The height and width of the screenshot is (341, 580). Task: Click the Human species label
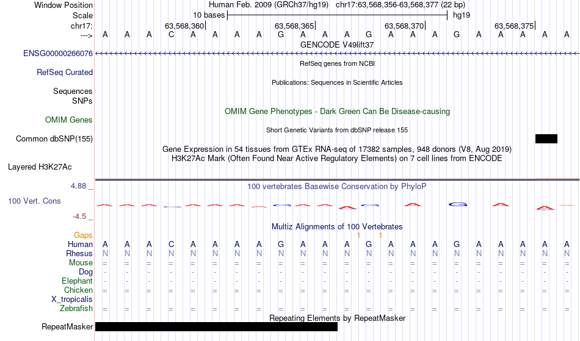pos(80,244)
